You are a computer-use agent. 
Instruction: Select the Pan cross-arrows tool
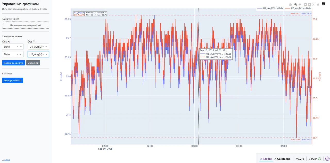tap(300, 4)
